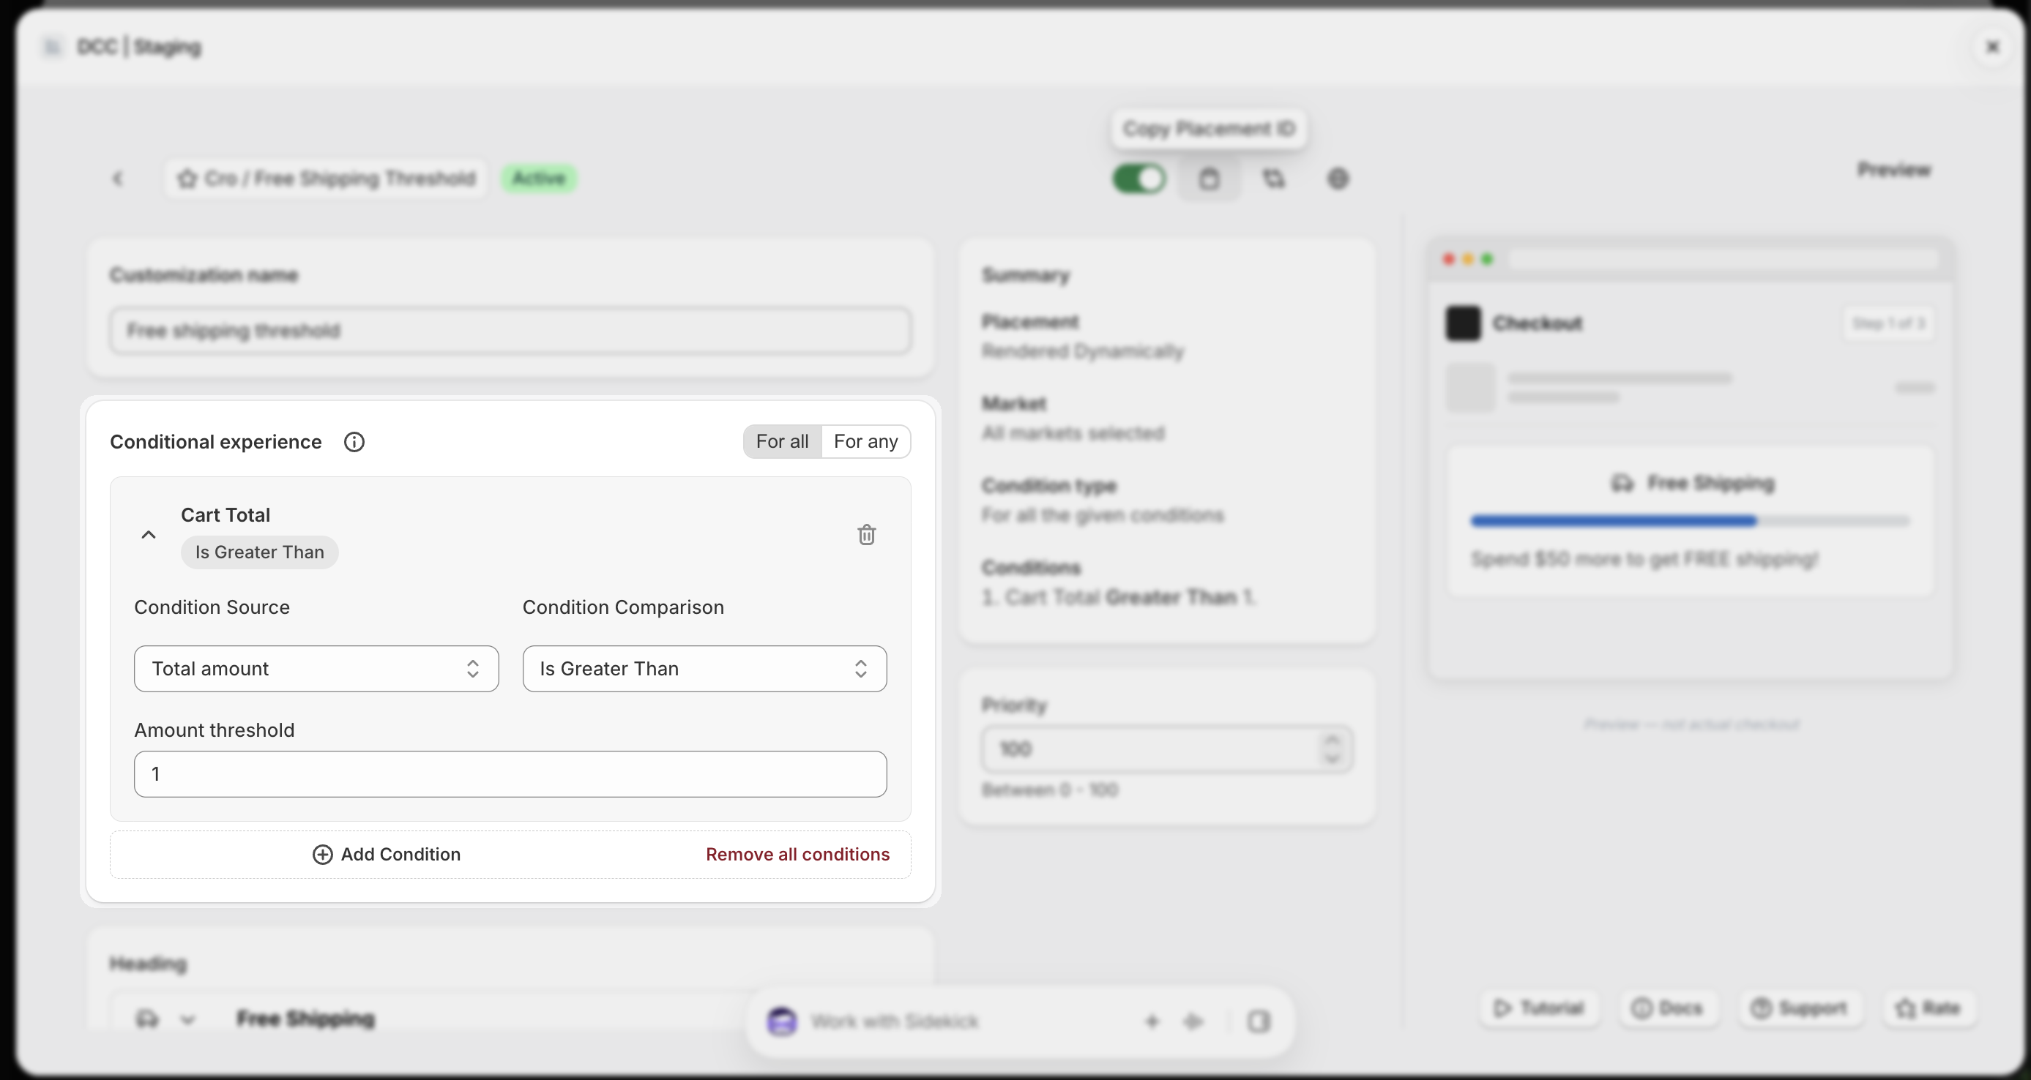Image resolution: width=2031 pixels, height=1080 pixels.
Task: Click Remove all conditions link
Action: 797,855
